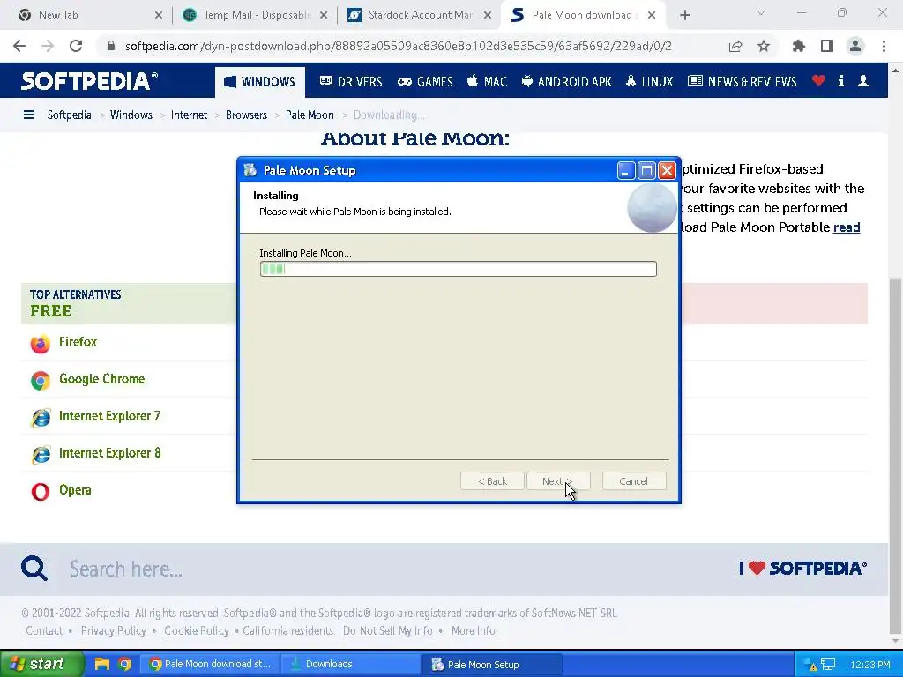Viewport: 903px width, 677px height.
Task: Reload the page with the refresh icon
Action: 76,46
